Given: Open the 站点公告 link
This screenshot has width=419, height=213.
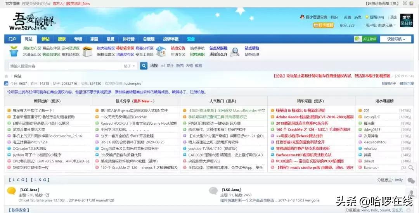Looking at the screenshot, I should tap(178, 48).
